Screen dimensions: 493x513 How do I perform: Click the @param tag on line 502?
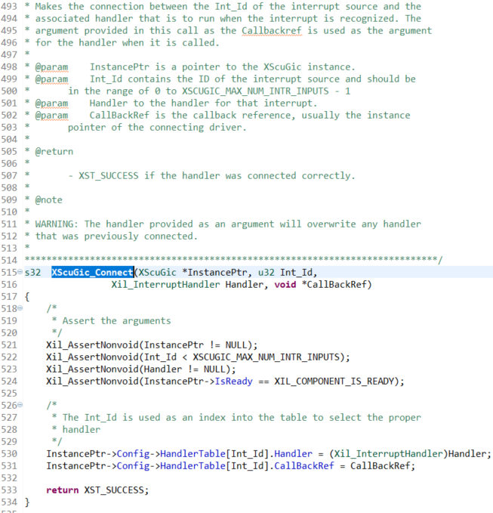[x=51, y=116]
